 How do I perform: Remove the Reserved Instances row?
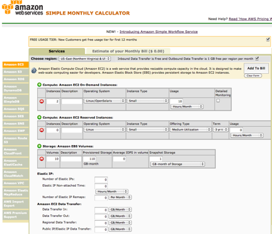(42, 130)
